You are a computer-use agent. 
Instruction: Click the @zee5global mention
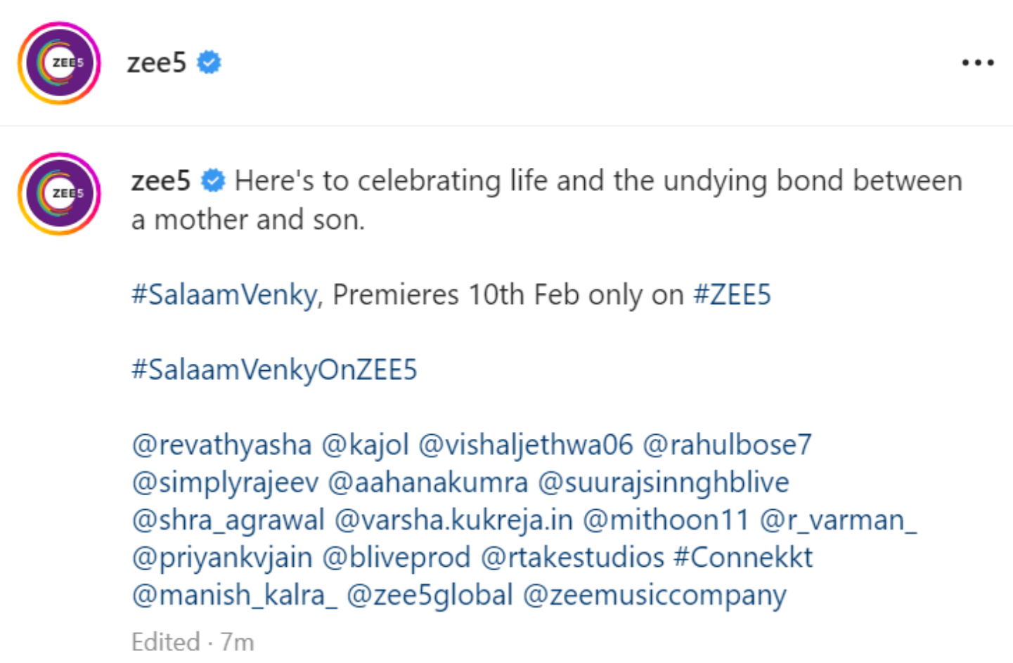coord(430,596)
